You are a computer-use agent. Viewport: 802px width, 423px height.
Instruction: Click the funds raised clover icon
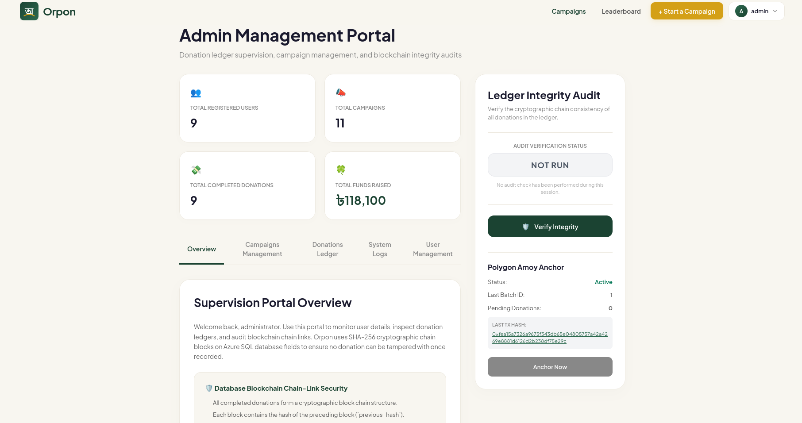point(340,169)
